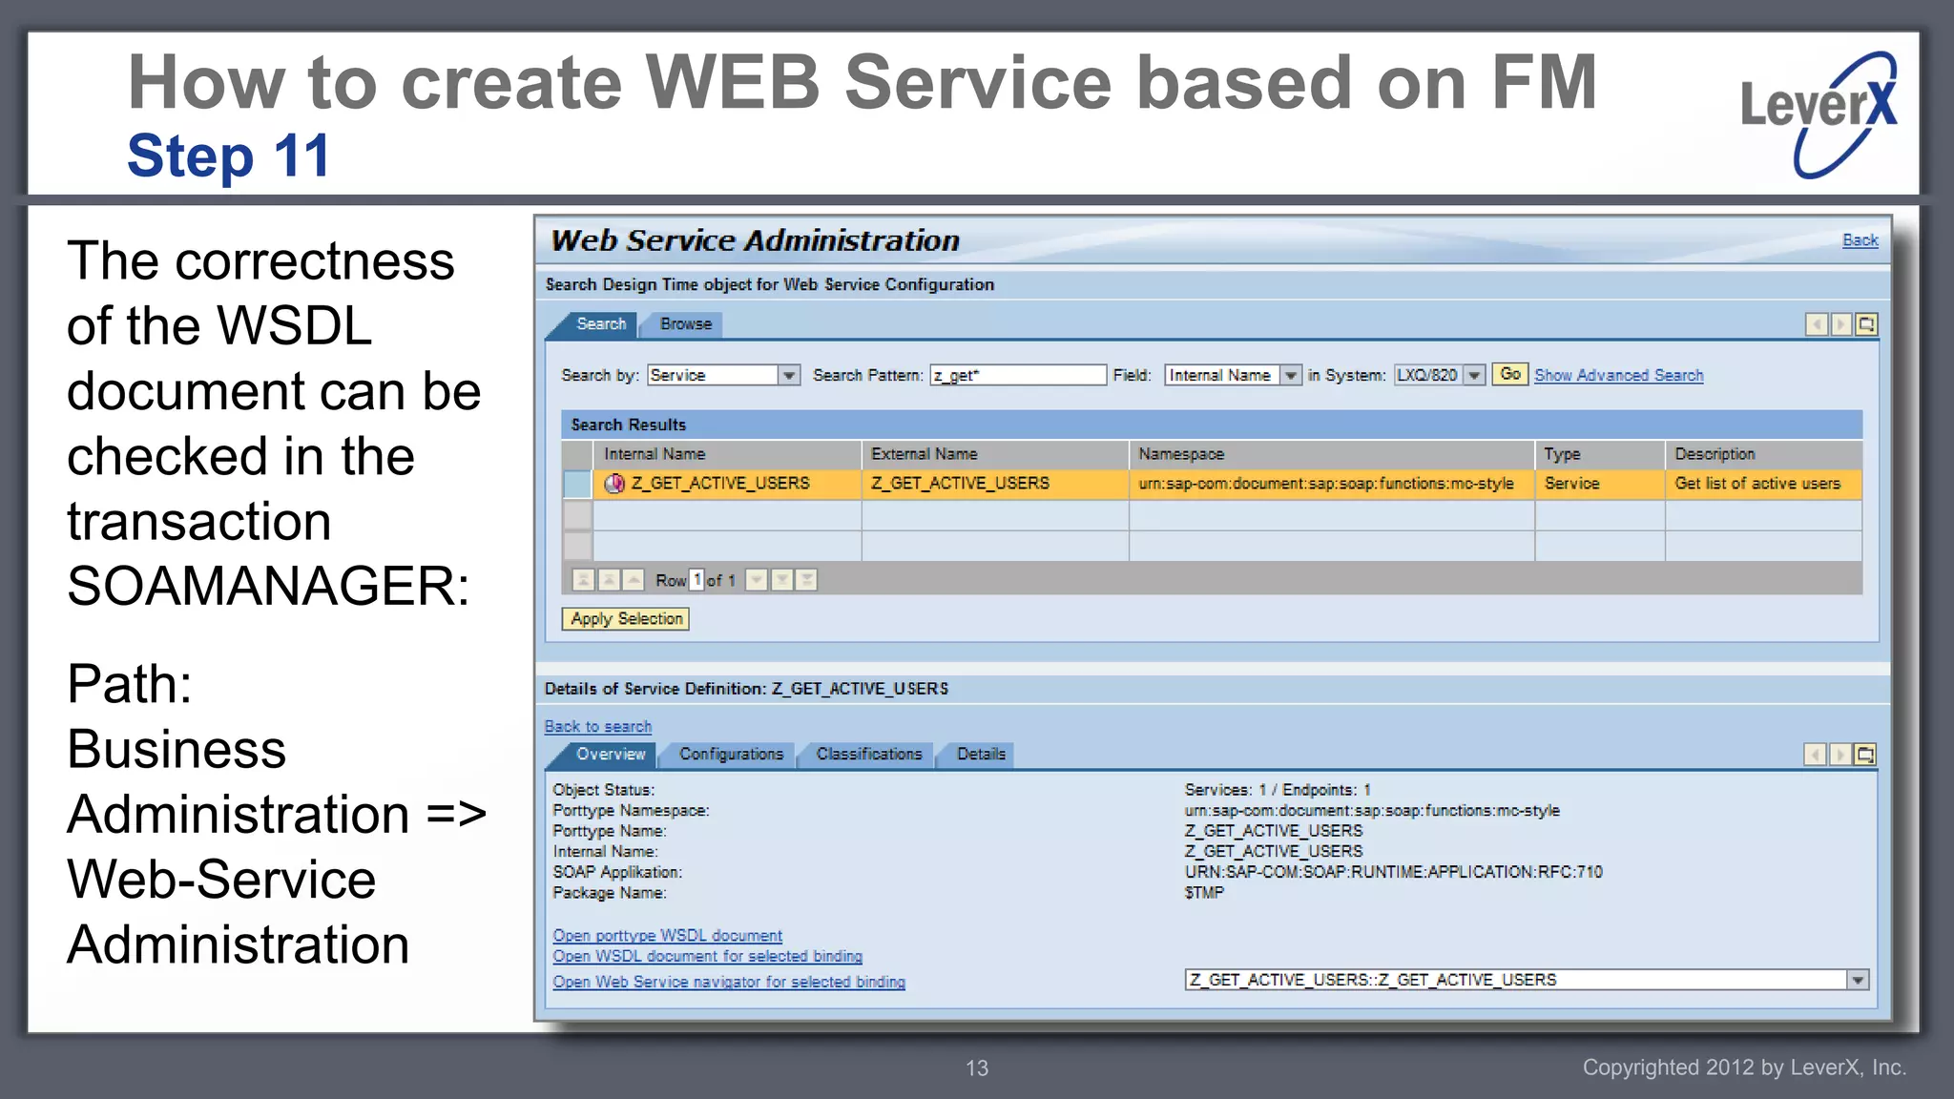Click the Type column header
The height and width of the screenshot is (1099, 1954).
point(1600,454)
